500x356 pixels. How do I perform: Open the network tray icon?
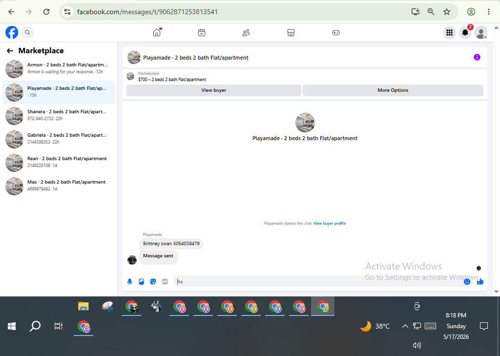[417, 326]
